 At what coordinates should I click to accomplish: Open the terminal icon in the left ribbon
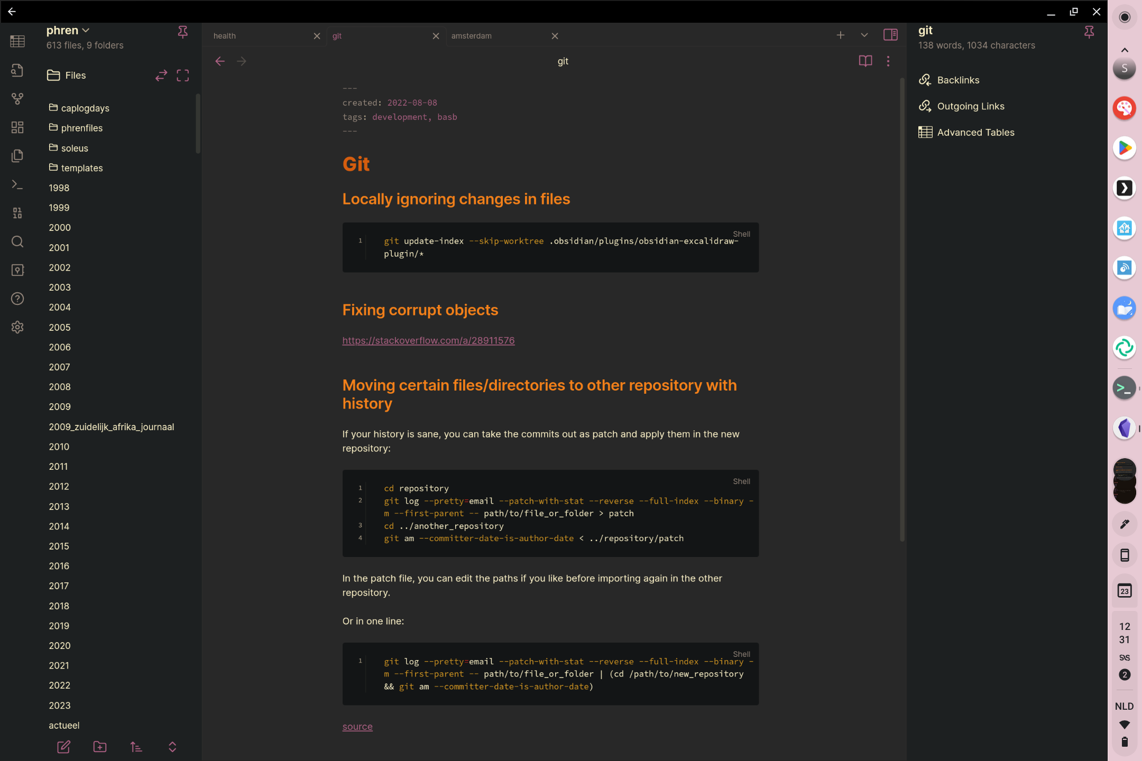coord(17,184)
